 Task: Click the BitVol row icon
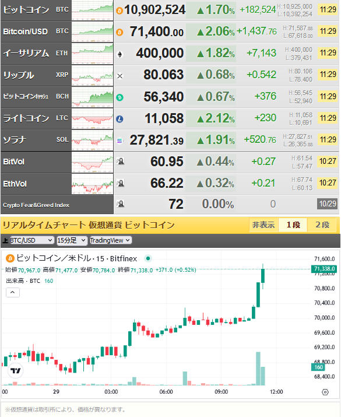coord(121,161)
